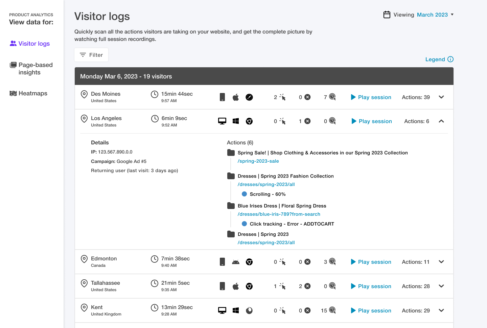Click the IP: 123.567.890.0.0 text

click(x=112, y=152)
